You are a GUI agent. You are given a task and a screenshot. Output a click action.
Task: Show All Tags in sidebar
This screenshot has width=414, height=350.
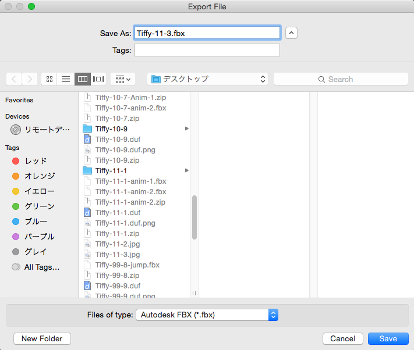point(36,267)
